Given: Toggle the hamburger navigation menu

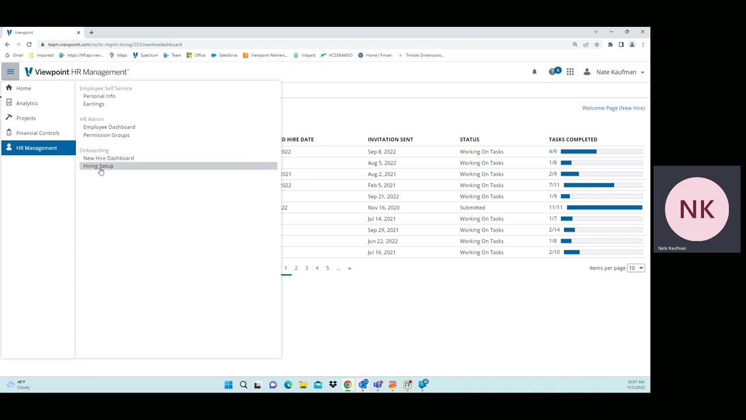Looking at the screenshot, I should click(x=10, y=72).
